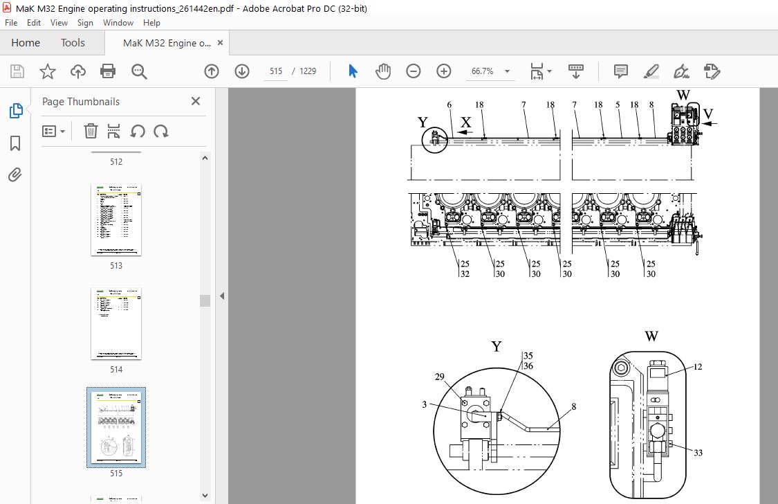Open Find text magnifier icon
Image resolution: width=778 pixels, height=504 pixels.
click(139, 71)
